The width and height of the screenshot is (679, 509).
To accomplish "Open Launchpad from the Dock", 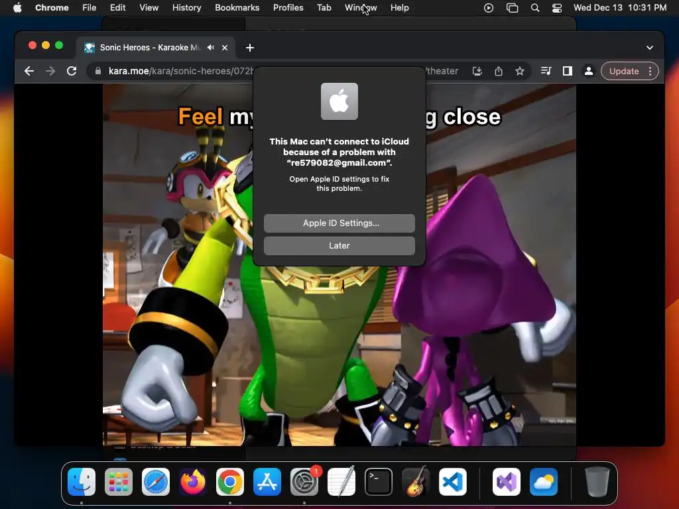I will tap(119, 482).
